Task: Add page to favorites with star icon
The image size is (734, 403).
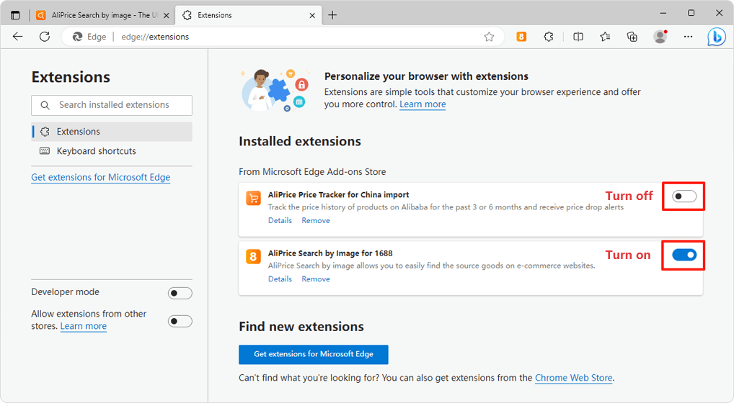Action: 489,37
